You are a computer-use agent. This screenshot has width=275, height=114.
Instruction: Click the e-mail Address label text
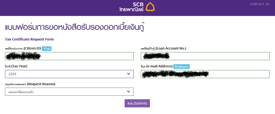(x=157, y=66)
